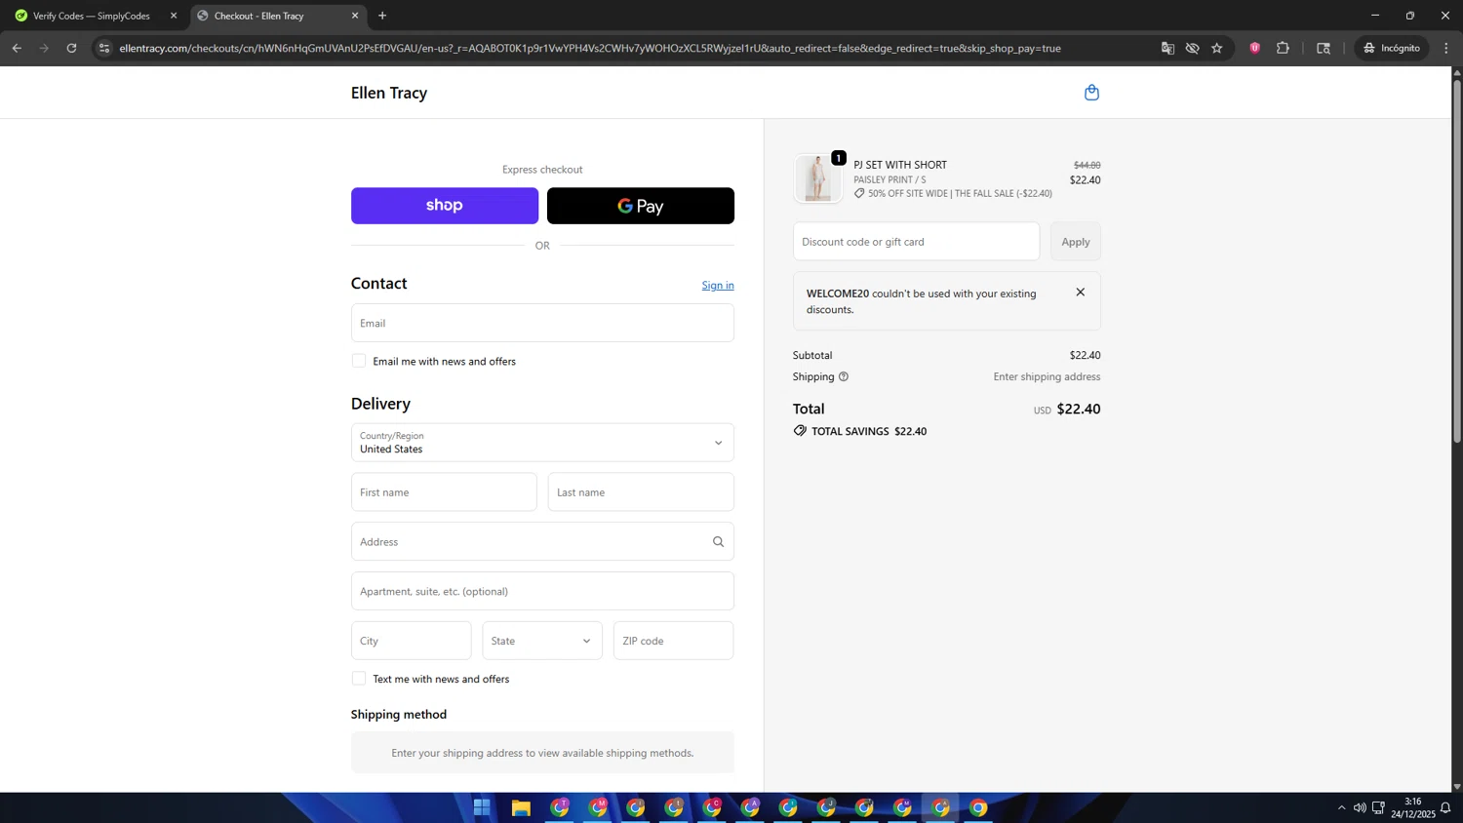
Task: Dismiss the WELCOME20 discount error message
Action: [1080, 293]
